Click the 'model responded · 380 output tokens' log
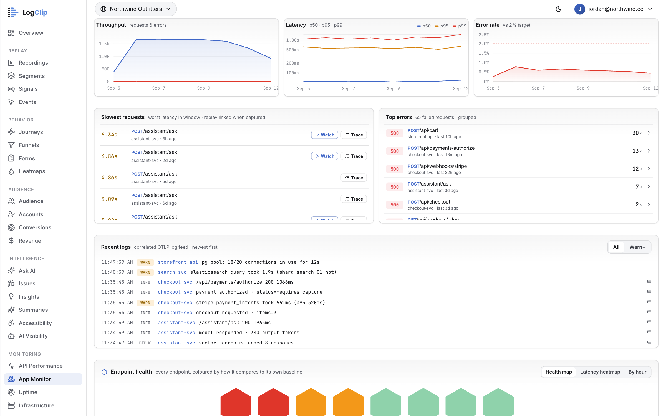 click(x=249, y=333)
